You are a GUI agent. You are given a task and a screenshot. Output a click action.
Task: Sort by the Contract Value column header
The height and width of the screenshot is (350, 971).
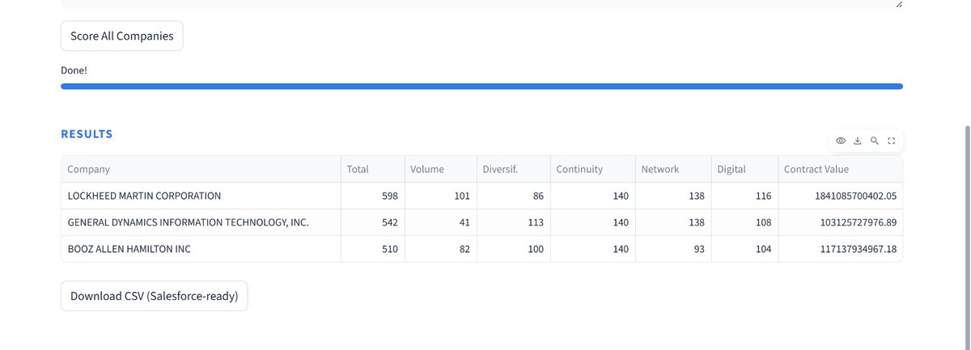coord(840,169)
